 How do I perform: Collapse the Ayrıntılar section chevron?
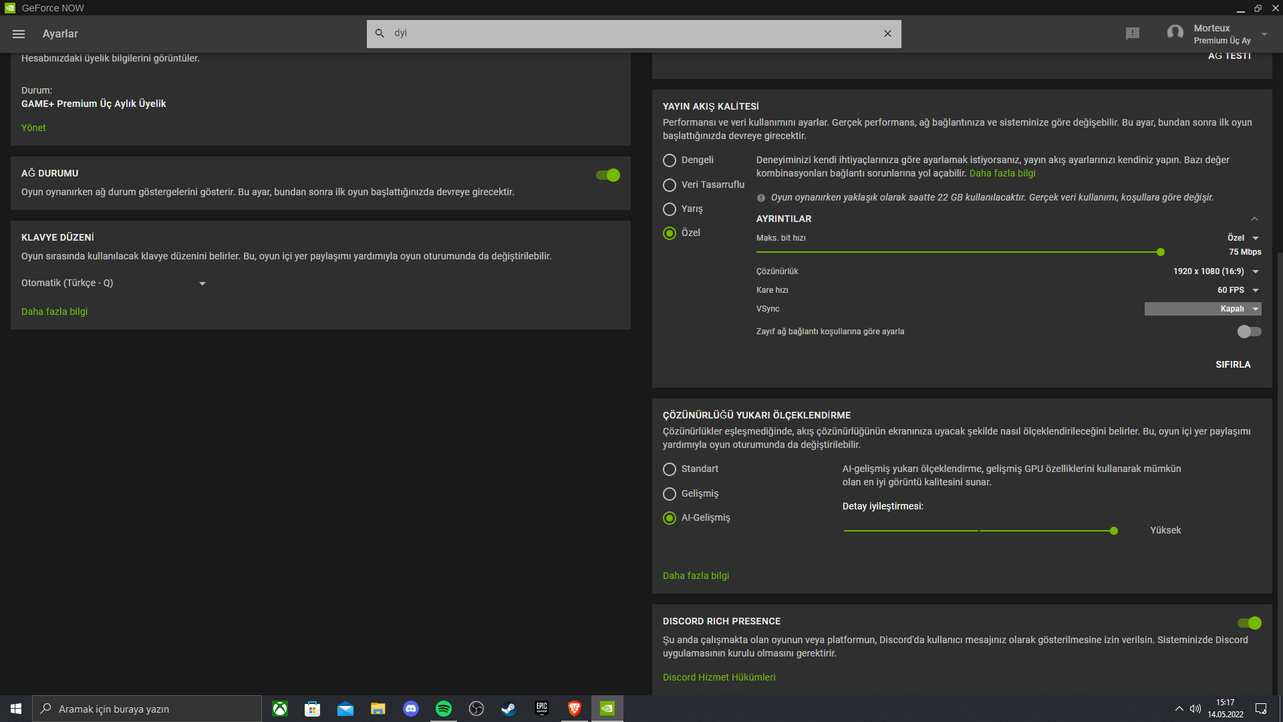pyautogui.click(x=1254, y=219)
